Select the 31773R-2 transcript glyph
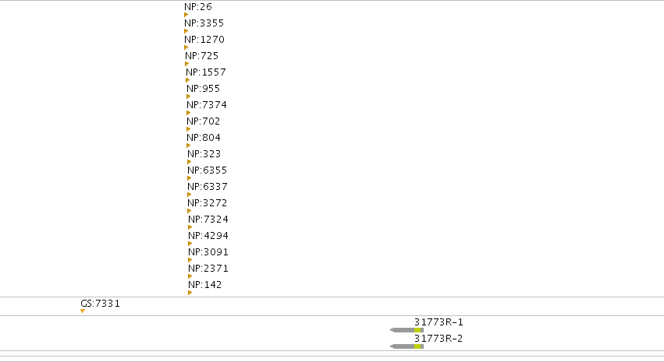This screenshot has height=362, width=664. [x=407, y=346]
